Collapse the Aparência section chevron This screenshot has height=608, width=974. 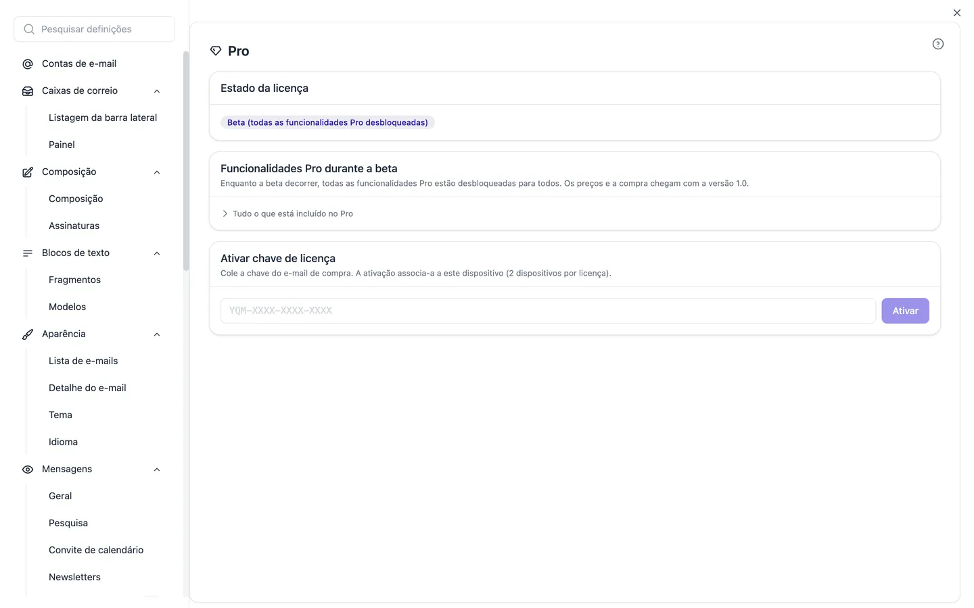coord(157,334)
